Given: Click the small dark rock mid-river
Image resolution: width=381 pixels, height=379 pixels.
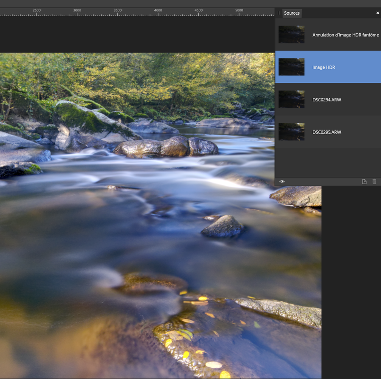Looking at the screenshot, I should (x=223, y=226).
